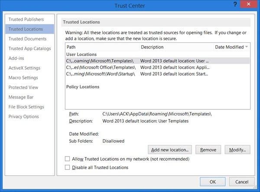260x192 pixels.
Task: Select the Microsoft\Word\Startup location row
Action: pos(158,74)
